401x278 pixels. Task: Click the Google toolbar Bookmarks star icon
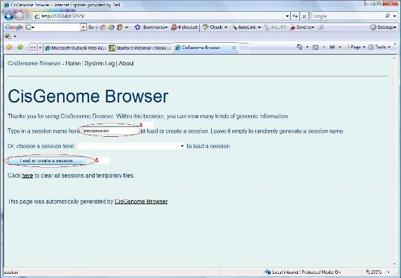tap(137, 27)
